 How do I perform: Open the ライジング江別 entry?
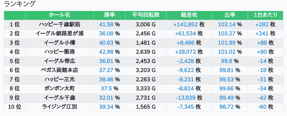(x=59, y=107)
